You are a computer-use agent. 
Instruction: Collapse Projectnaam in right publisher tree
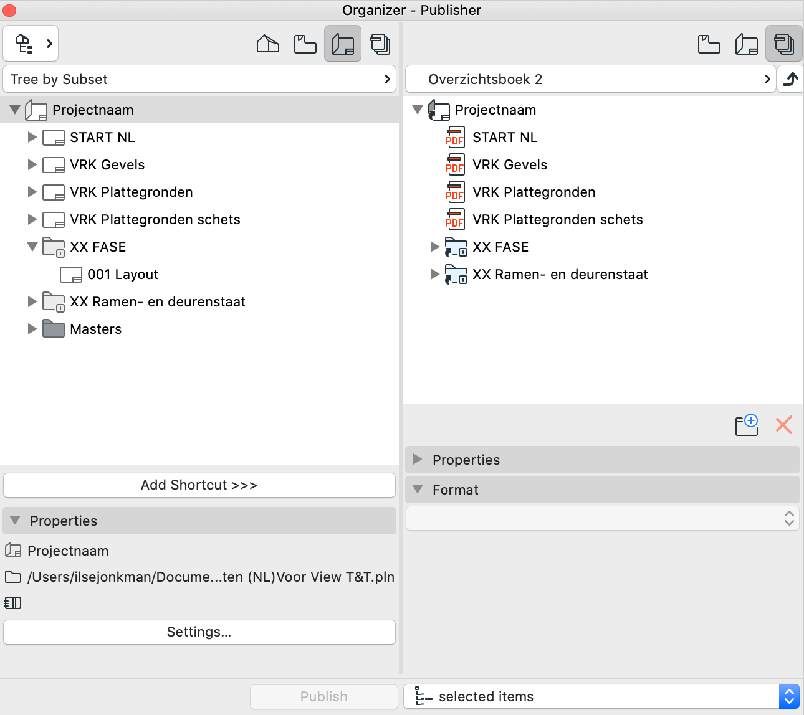pos(418,110)
